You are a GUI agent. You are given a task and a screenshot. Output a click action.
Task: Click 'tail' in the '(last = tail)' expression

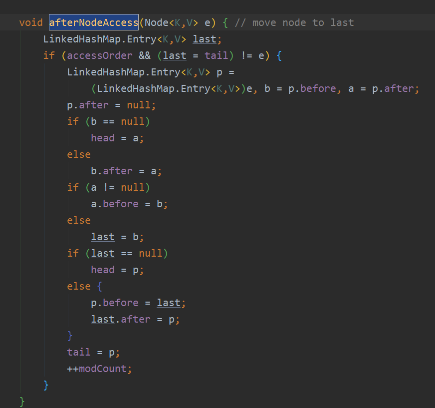click(217, 55)
